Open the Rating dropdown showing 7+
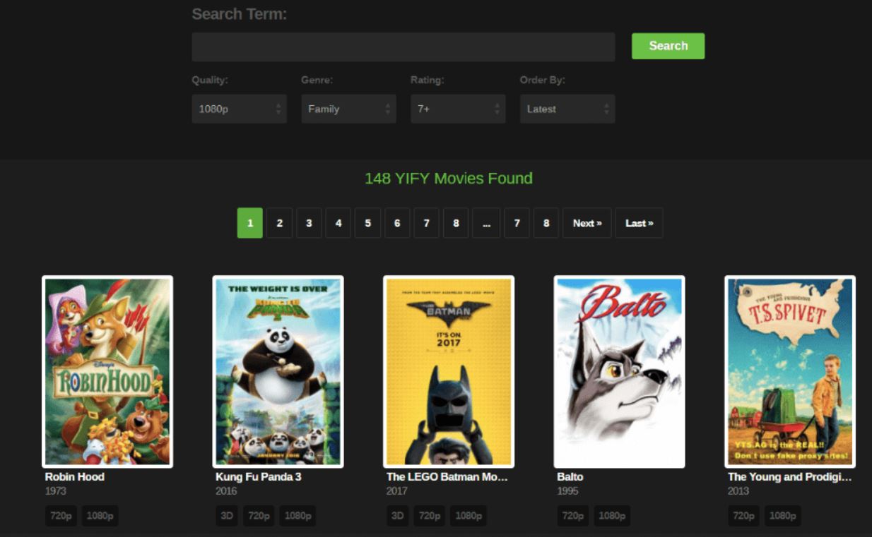This screenshot has height=537, width=872. click(458, 109)
